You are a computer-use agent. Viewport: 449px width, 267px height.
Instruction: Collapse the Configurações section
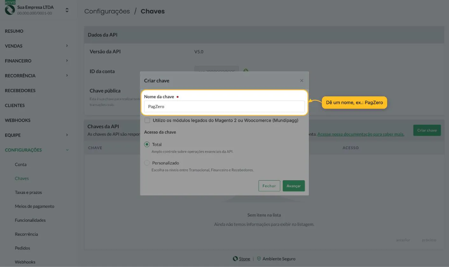coord(67,150)
